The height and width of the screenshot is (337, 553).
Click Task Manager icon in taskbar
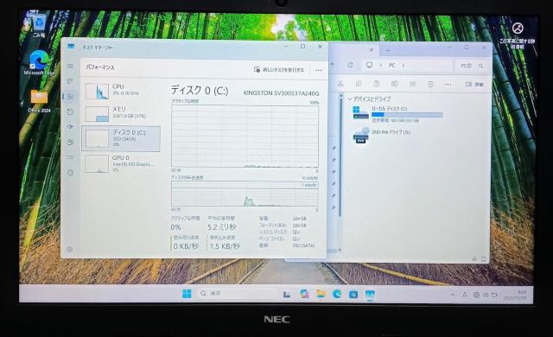point(370,294)
